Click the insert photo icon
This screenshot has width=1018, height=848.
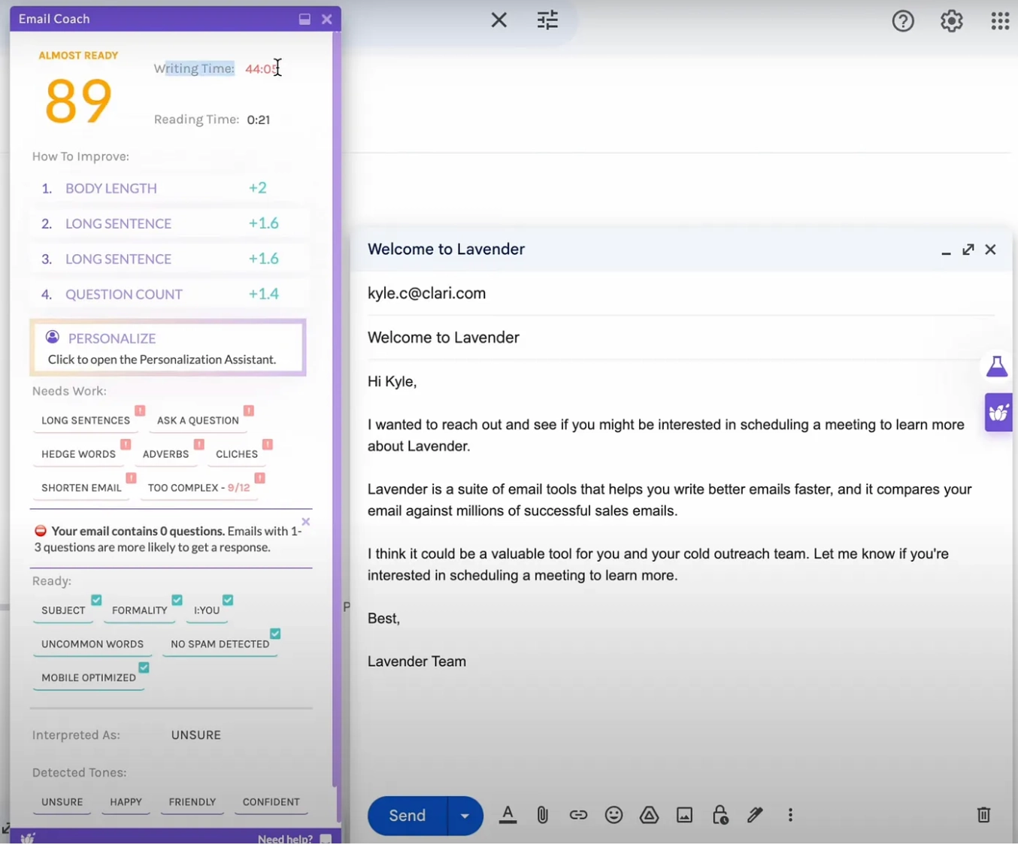coord(684,815)
